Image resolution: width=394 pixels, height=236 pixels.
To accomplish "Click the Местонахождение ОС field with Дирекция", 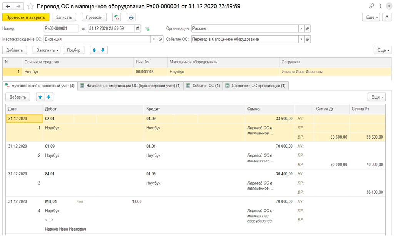I will [x=97, y=39].
